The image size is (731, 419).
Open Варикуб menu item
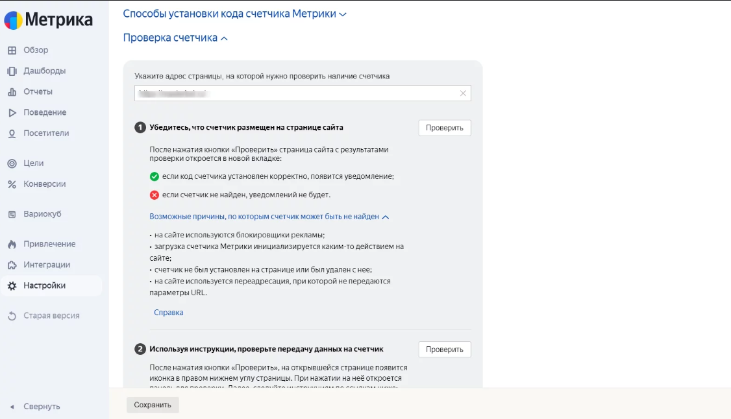(42, 214)
